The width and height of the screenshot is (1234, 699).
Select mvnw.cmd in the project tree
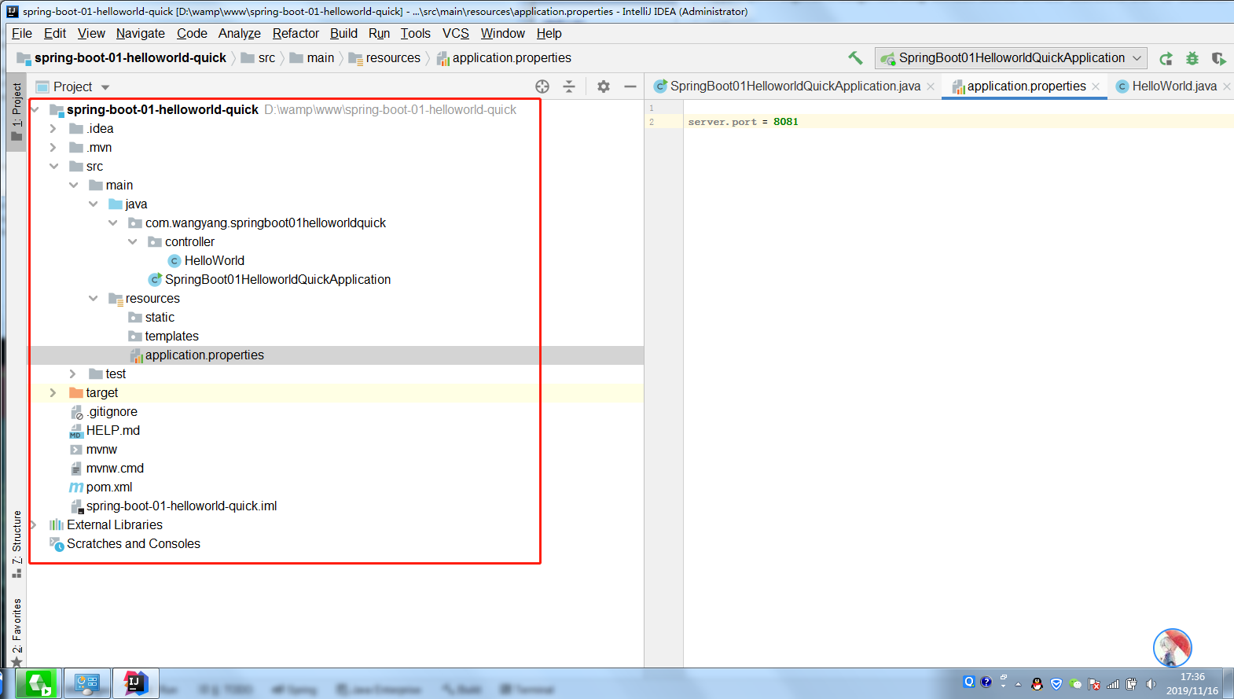(115, 469)
